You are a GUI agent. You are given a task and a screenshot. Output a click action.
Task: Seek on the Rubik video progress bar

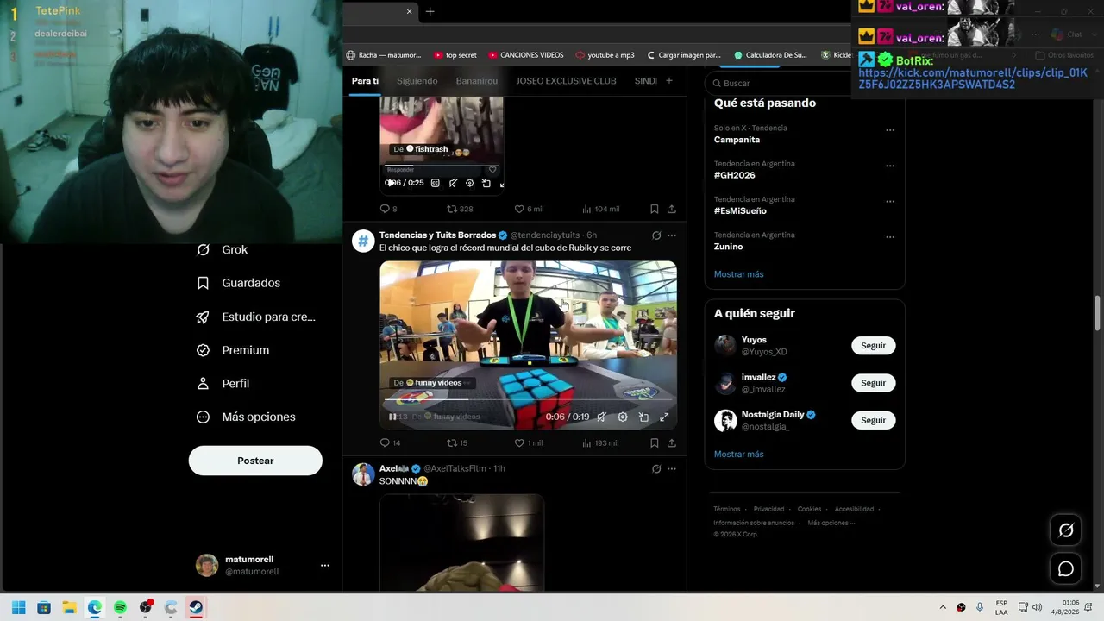coord(528,399)
